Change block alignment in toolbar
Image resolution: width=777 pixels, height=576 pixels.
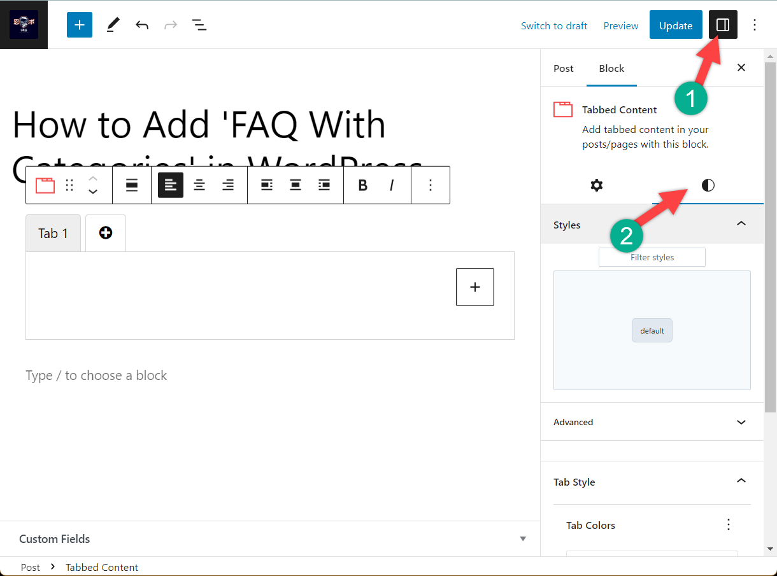(x=132, y=185)
